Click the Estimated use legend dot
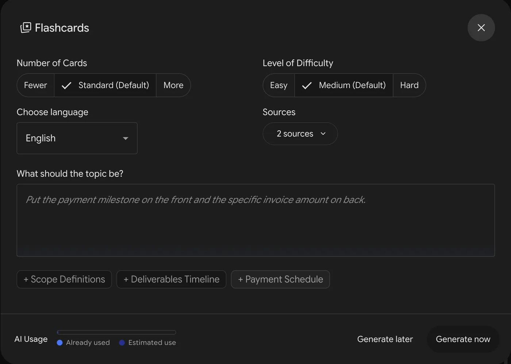511x364 pixels. [122, 343]
